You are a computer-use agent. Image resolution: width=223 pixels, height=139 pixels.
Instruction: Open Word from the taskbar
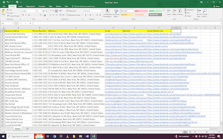(x=87, y=136)
